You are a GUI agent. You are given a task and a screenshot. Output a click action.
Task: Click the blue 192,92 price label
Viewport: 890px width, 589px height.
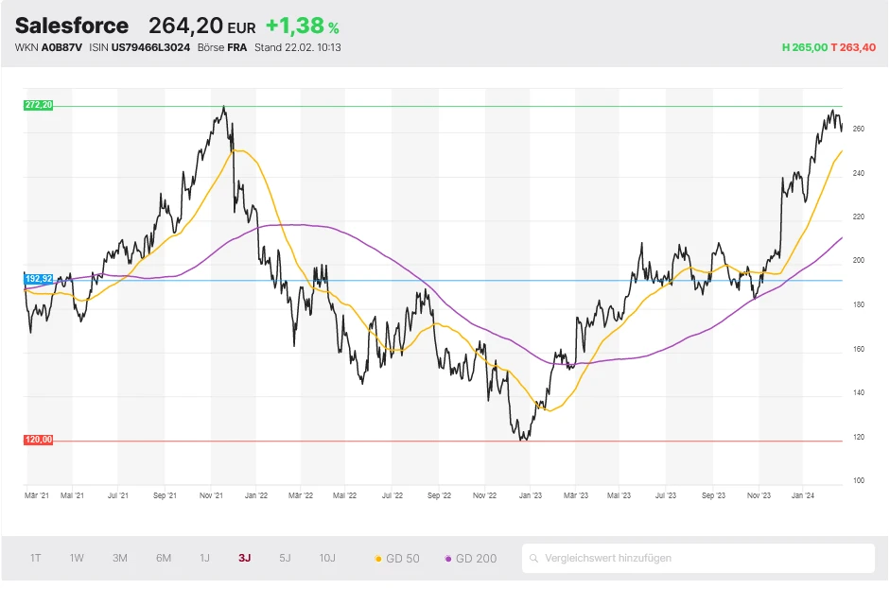point(38,279)
